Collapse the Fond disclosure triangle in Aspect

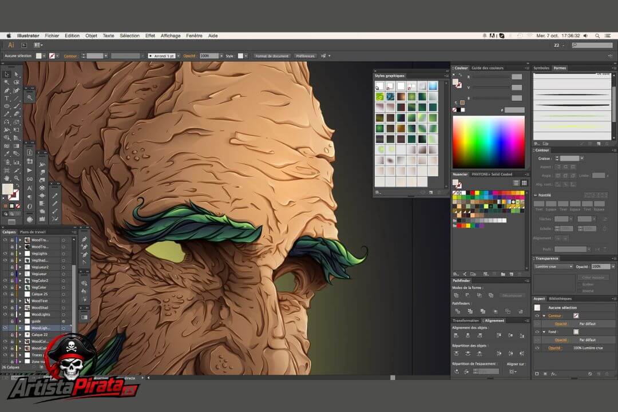(x=544, y=332)
